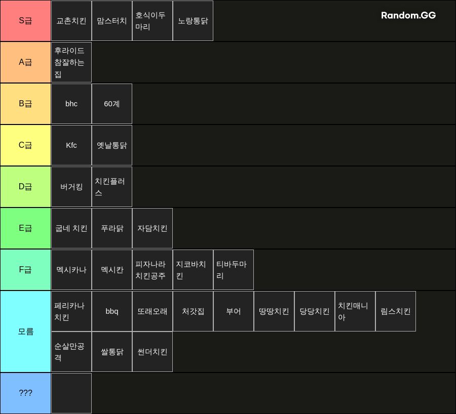Select the 교촌치킨 tile in S급 row
The image size is (456, 414).
(71, 21)
